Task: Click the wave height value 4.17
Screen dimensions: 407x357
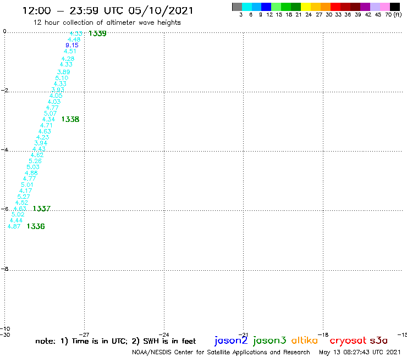Action: [x=25, y=191]
